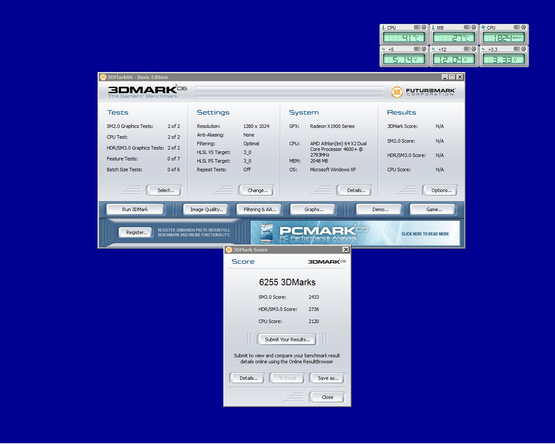Click the 3DMark Score dialog title icon
This screenshot has width=555, height=444.
point(229,250)
